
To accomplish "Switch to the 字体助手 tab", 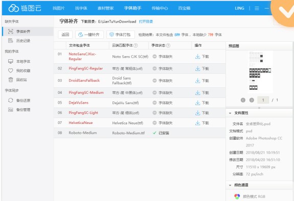I will pyautogui.click(x=132, y=8).
